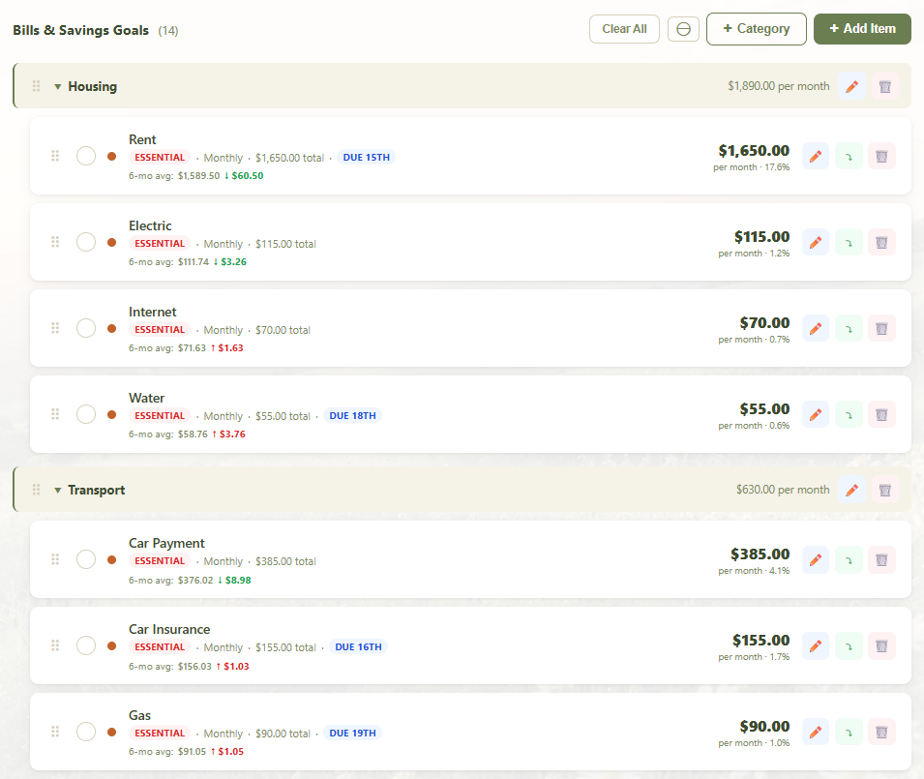Edit the Water item with pencil icon
The image size is (924, 779).
pyautogui.click(x=816, y=414)
